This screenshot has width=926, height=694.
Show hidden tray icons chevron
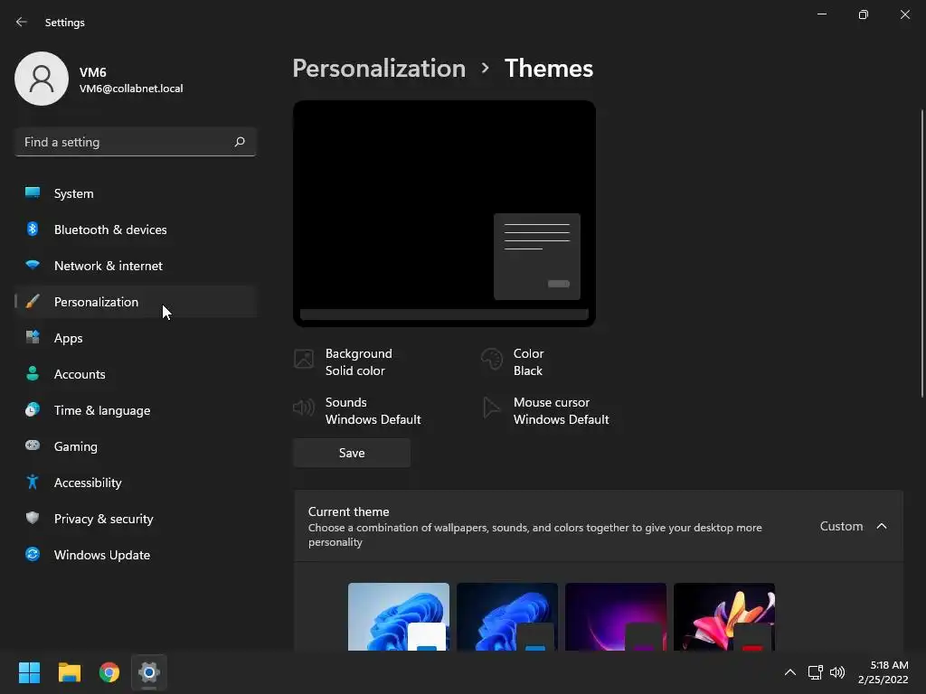[x=790, y=672]
